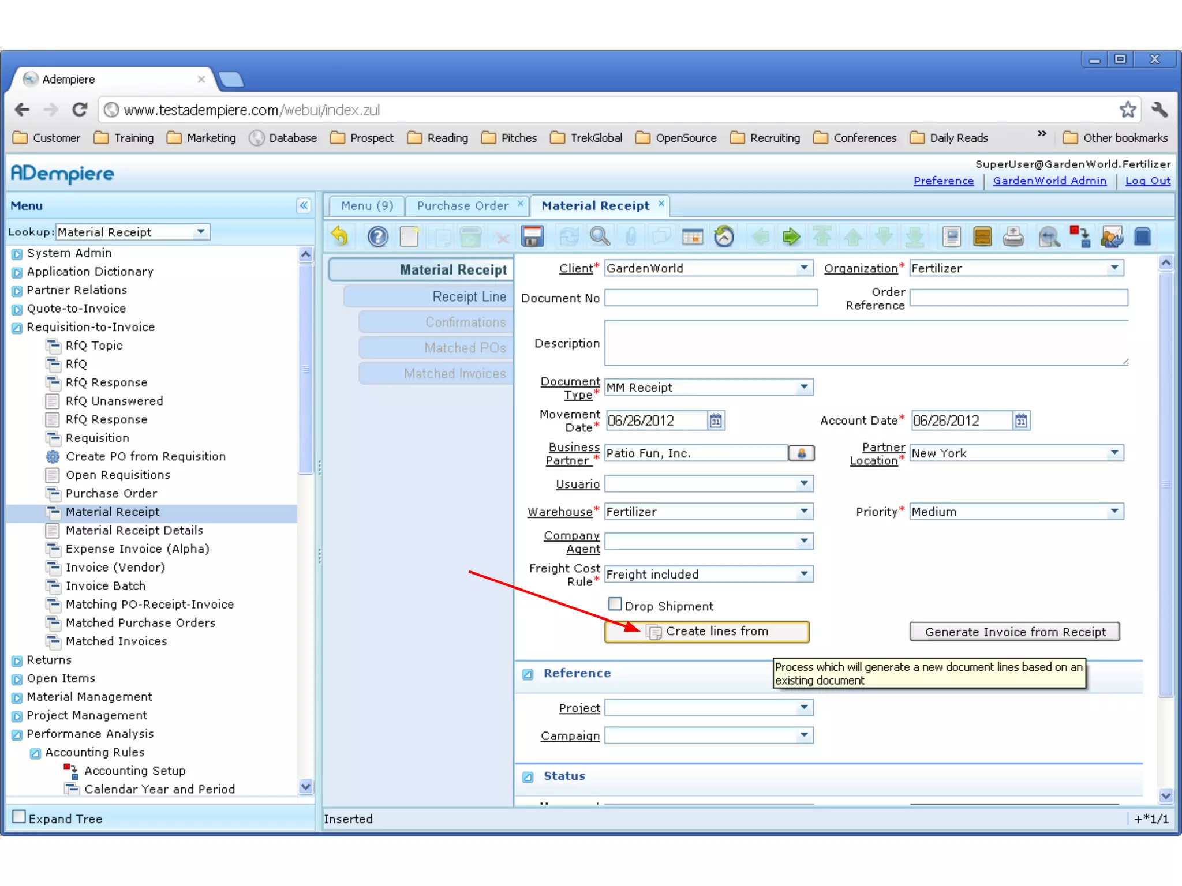This screenshot has height=886, width=1182.
Task: Click the Accounting Setup workflow icon
Action: click(x=71, y=771)
